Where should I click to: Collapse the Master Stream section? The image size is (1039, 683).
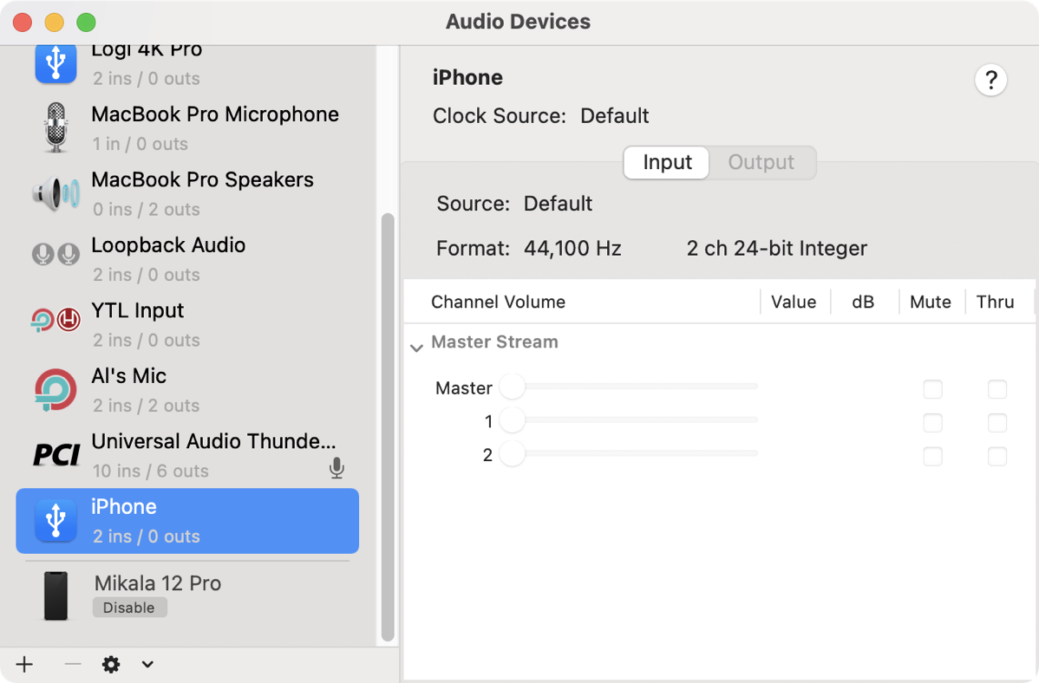(416, 348)
